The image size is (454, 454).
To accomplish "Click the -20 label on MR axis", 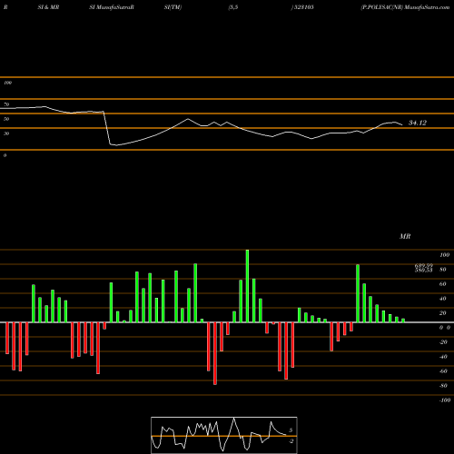I will pos(443,342).
